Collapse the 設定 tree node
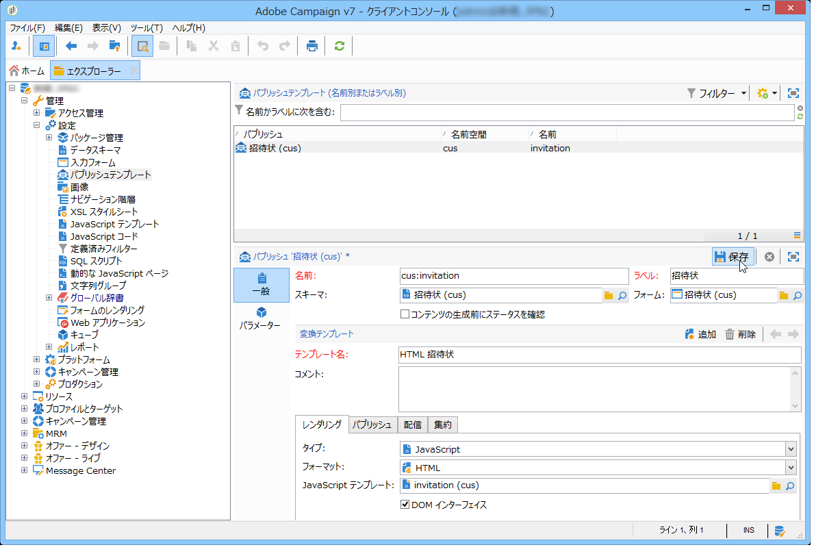 click(x=37, y=125)
